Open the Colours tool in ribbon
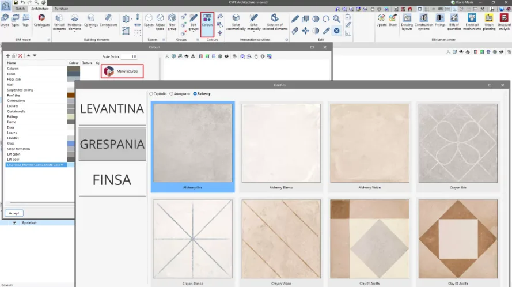The width and height of the screenshot is (512, 287). tap(207, 25)
